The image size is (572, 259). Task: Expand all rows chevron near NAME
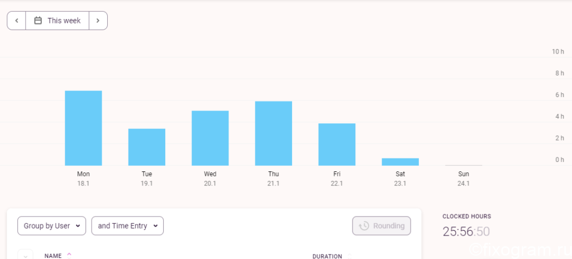click(26, 256)
